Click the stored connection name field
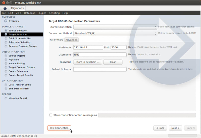Viewport: 201px width, 138px height. click(147, 115)
